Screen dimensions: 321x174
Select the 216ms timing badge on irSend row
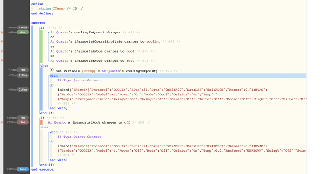point(23,89)
